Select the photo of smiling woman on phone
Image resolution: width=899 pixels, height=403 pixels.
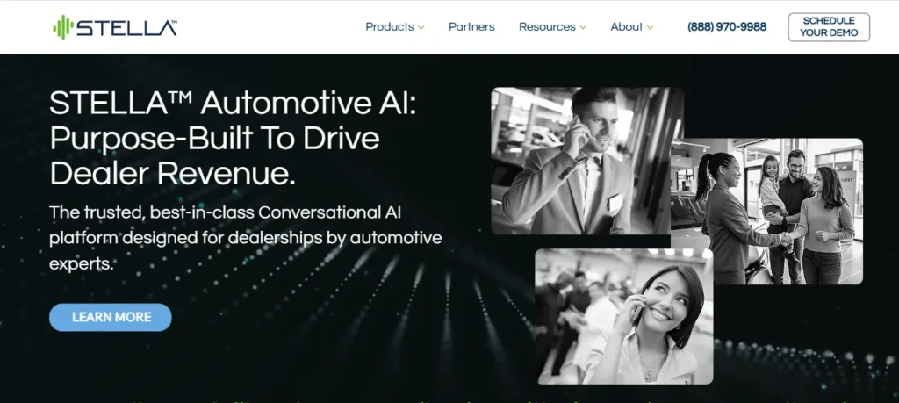(624, 316)
